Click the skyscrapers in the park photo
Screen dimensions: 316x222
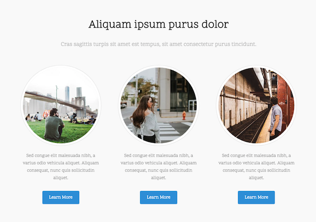tap(73, 94)
